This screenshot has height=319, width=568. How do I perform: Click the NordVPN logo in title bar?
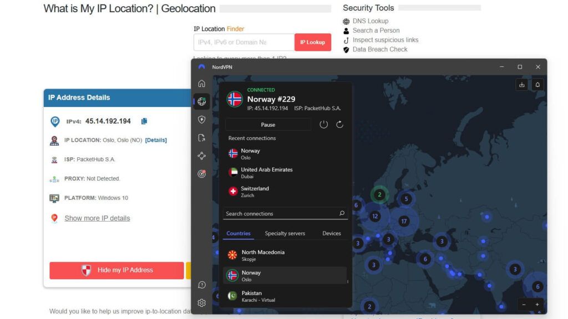click(202, 67)
